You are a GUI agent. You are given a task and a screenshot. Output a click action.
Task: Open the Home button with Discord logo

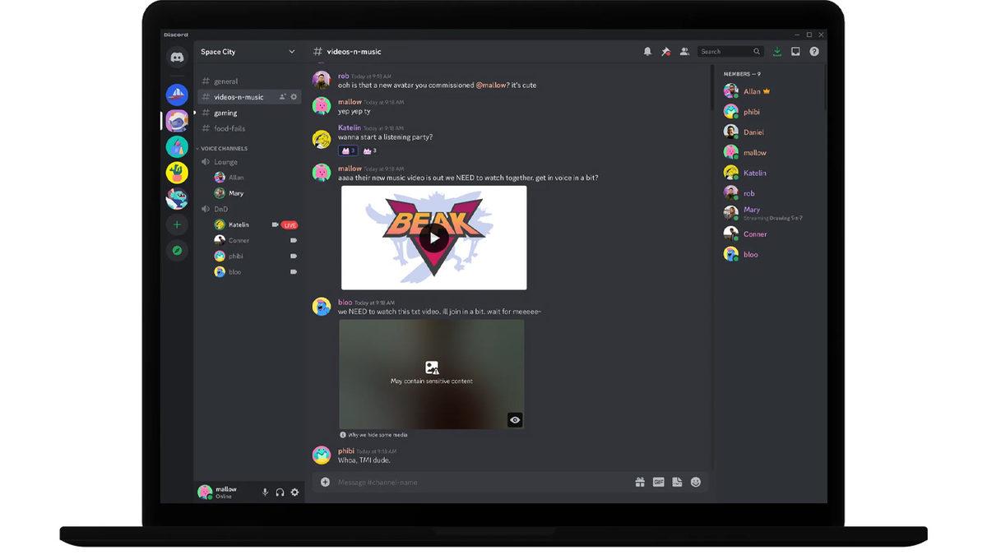click(177, 56)
